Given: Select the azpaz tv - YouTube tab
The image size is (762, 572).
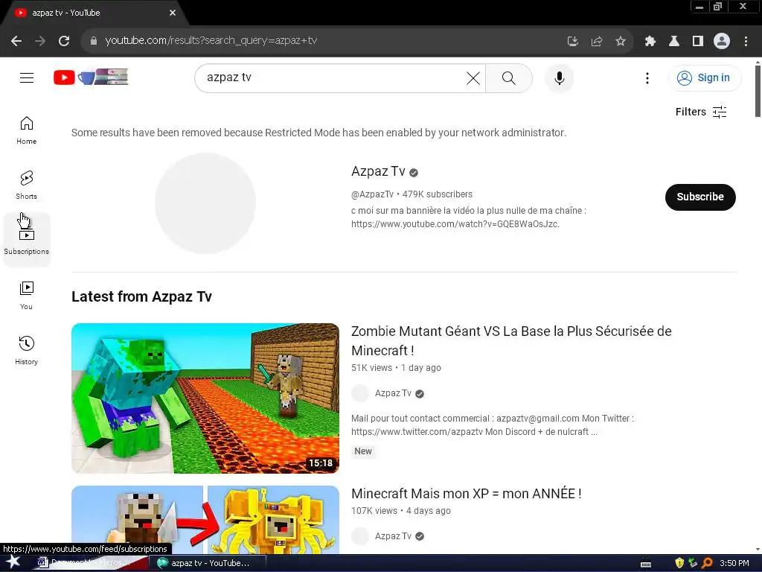Looking at the screenshot, I should click(95, 13).
